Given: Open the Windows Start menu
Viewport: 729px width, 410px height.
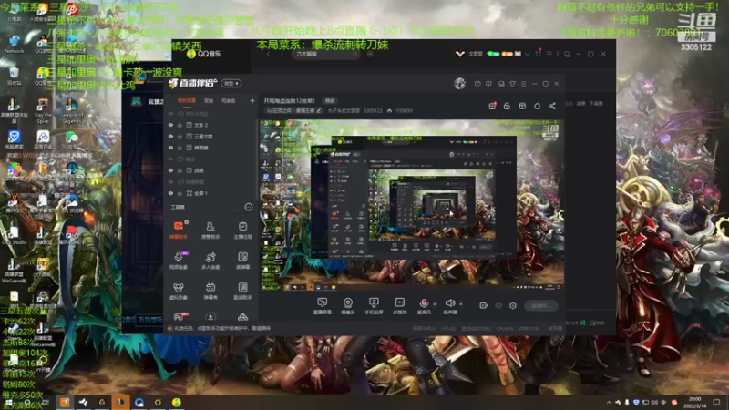Looking at the screenshot, I should tap(9, 403).
